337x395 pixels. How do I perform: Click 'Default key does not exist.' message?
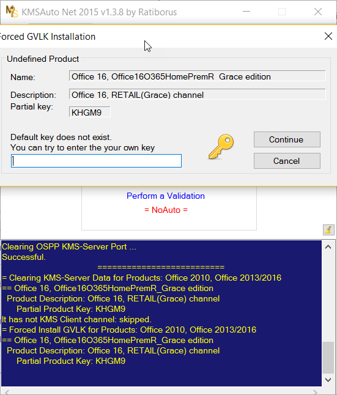pos(61,138)
